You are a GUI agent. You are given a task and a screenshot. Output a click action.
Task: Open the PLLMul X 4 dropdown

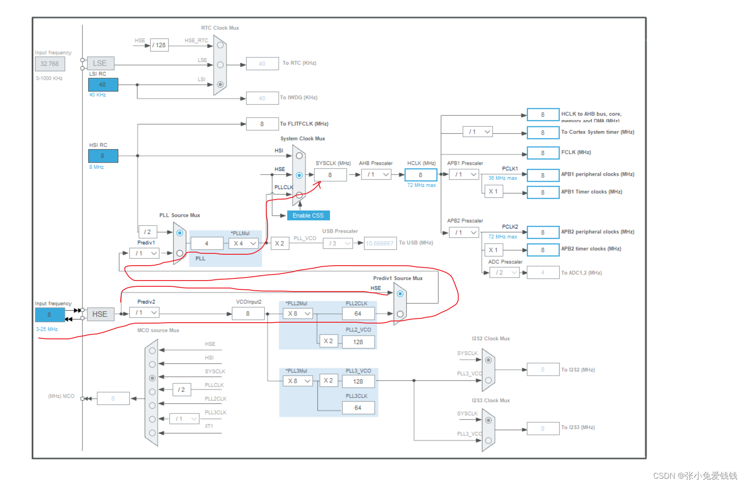[x=244, y=243]
